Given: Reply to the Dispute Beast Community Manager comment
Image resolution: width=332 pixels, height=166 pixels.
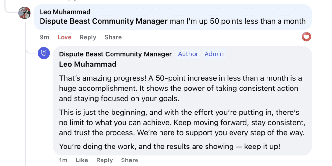Looking at the screenshot, I should (104, 160).
